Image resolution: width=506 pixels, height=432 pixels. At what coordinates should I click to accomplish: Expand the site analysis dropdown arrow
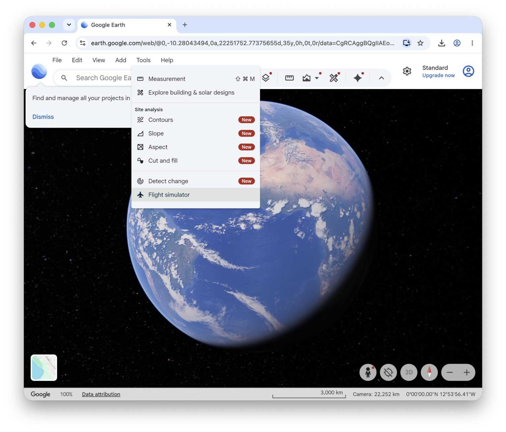pyautogui.click(x=317, y=78)
